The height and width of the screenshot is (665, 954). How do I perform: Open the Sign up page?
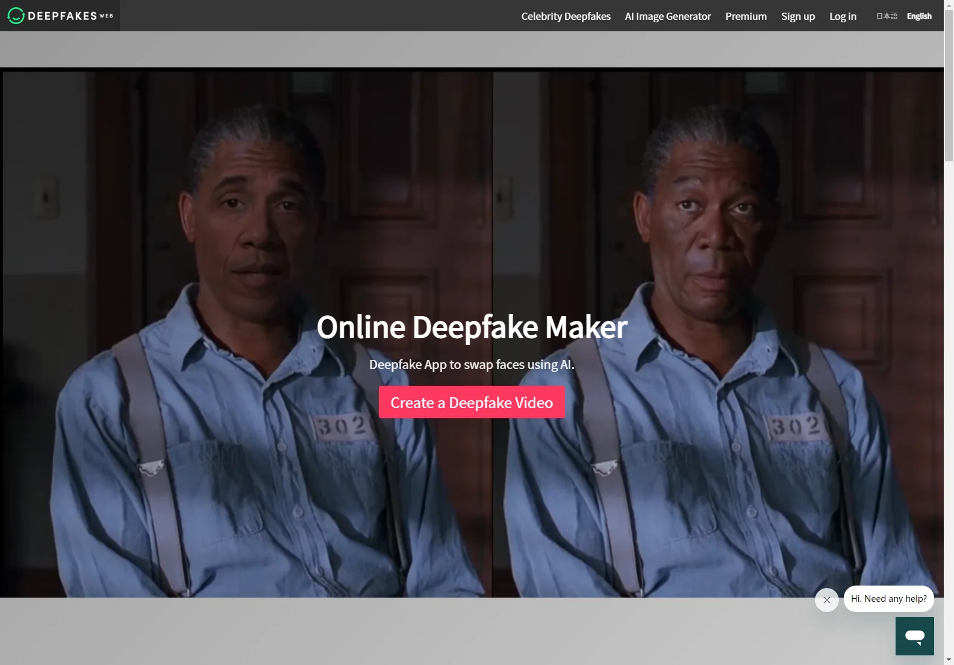click(797, 16)
